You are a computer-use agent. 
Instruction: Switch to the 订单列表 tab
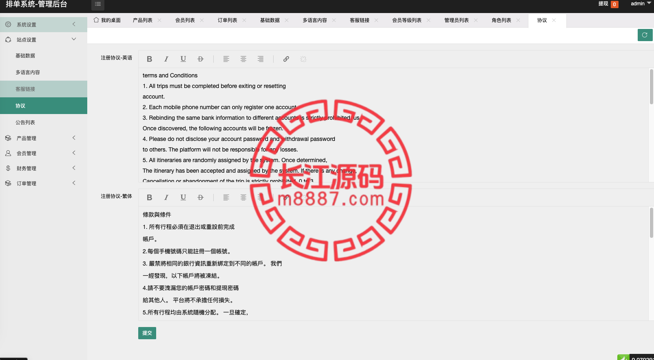[228, 20]
